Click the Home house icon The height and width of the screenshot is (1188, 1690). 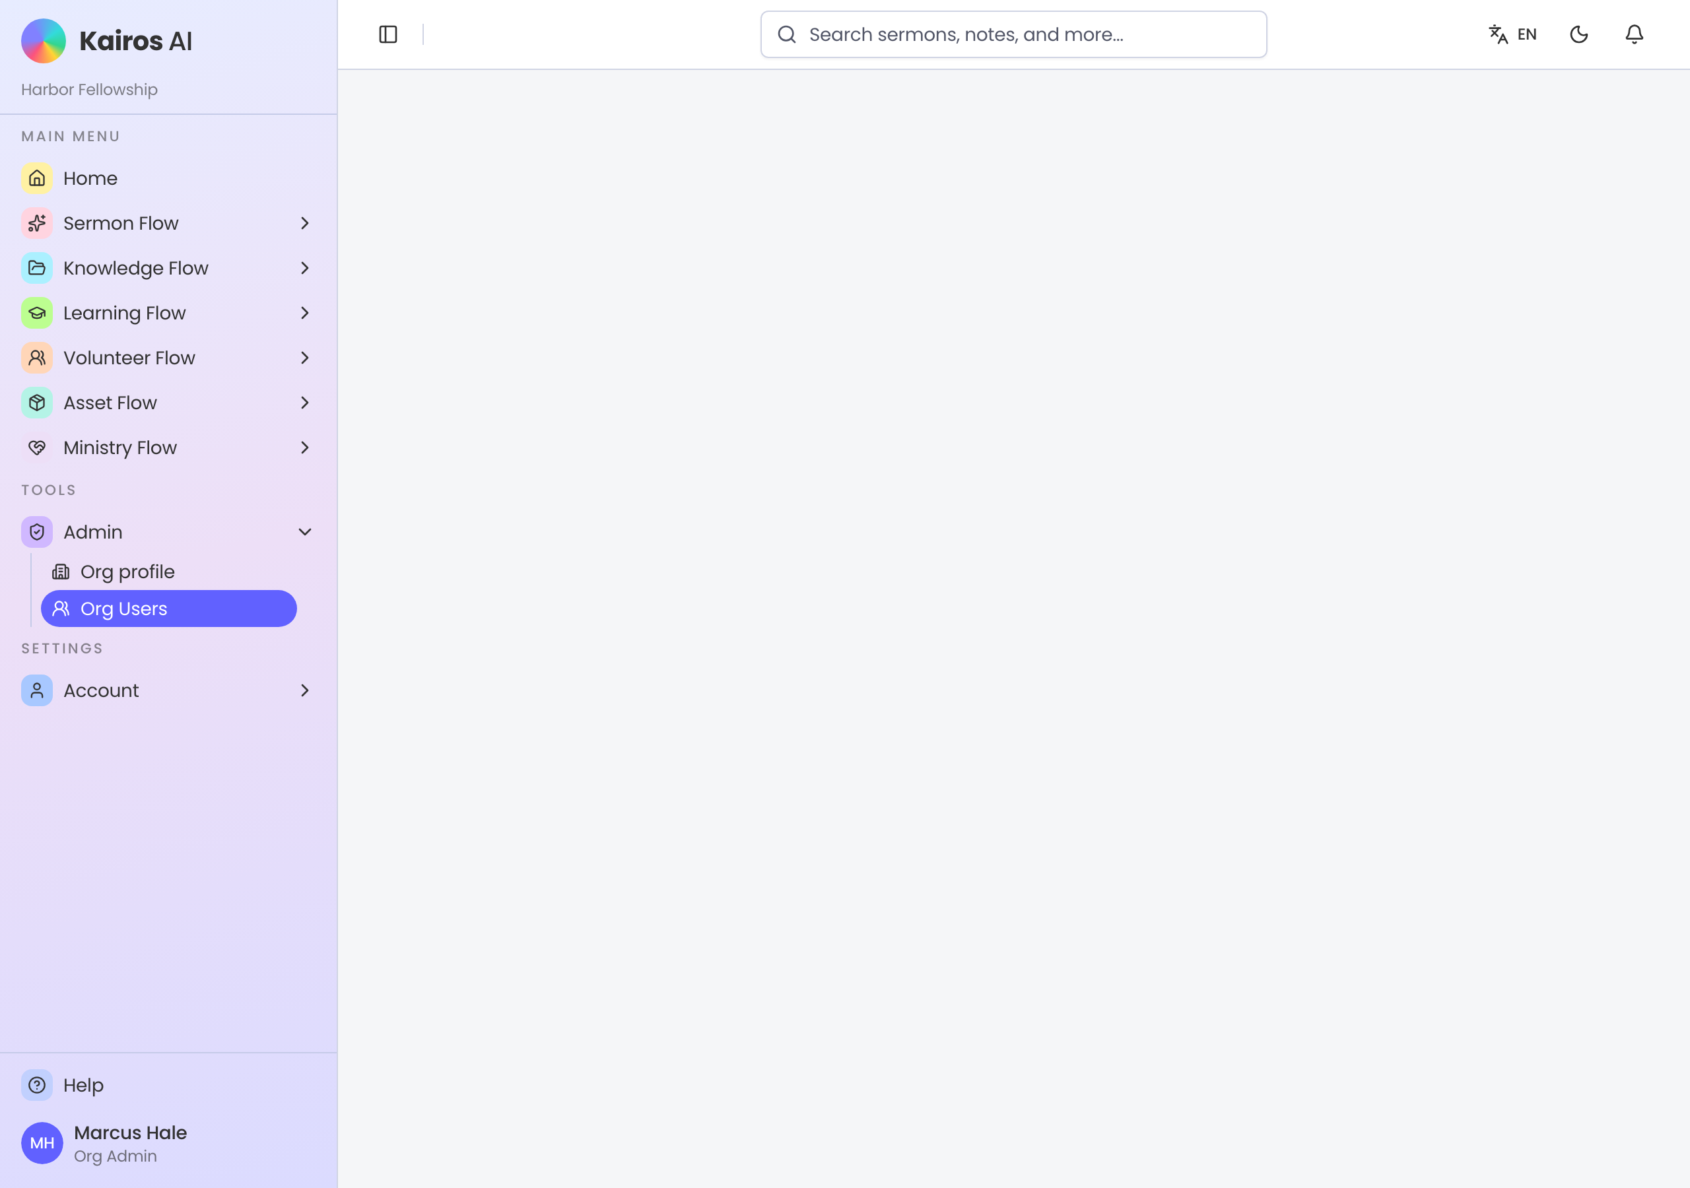tap(37, 179)
